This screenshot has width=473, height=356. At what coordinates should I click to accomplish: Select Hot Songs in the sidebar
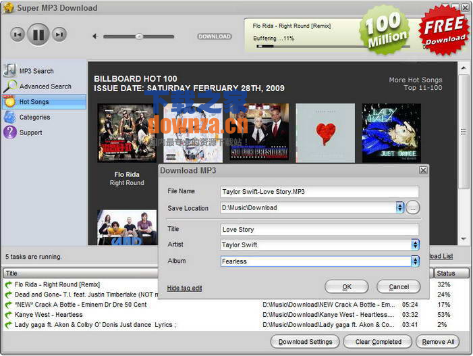pos(45,102)
